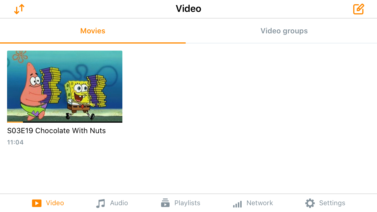Open the sort order arrows icon
The image size is (377, 212).
[19, 9]
